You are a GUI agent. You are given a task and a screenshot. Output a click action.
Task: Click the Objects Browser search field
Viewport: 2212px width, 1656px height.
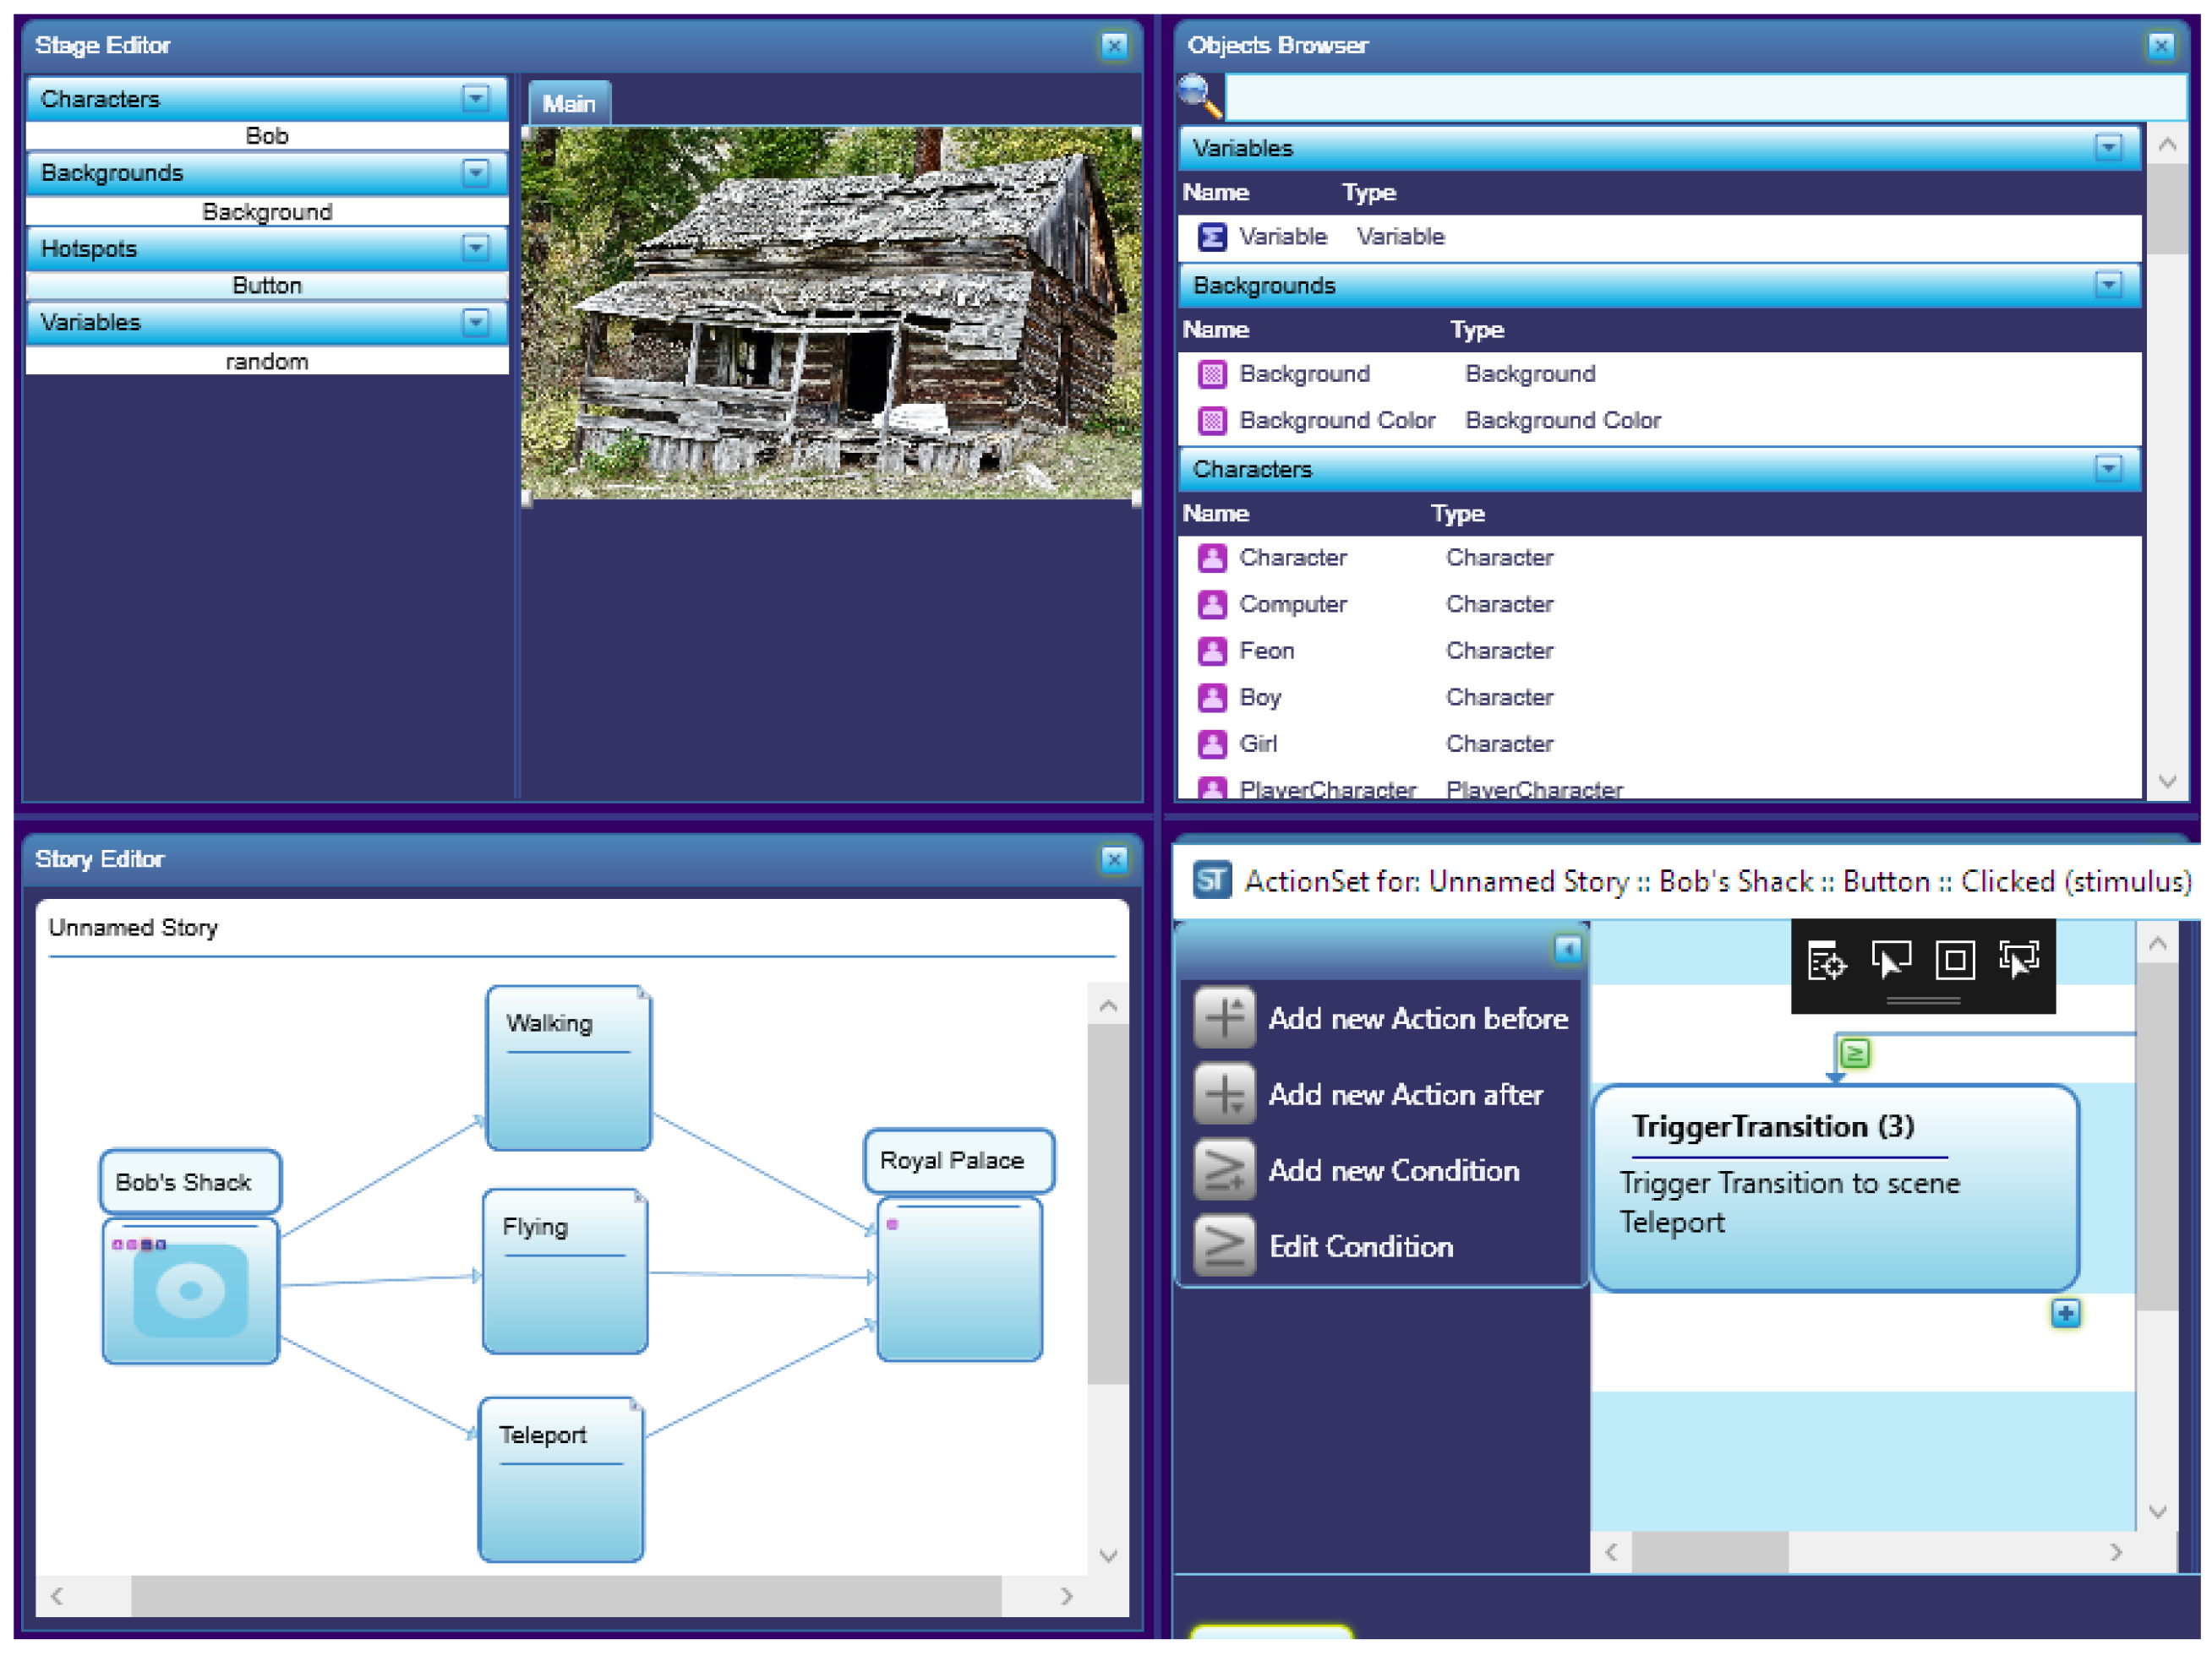click(1700, 98)
